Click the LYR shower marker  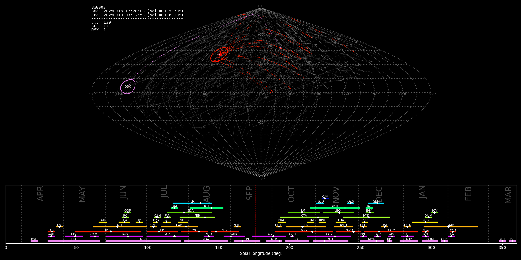[51, 232]
